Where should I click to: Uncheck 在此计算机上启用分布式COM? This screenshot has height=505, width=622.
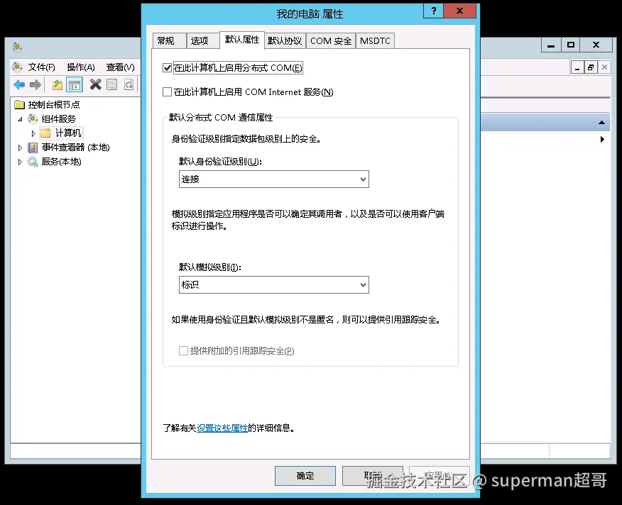[167, 67]
